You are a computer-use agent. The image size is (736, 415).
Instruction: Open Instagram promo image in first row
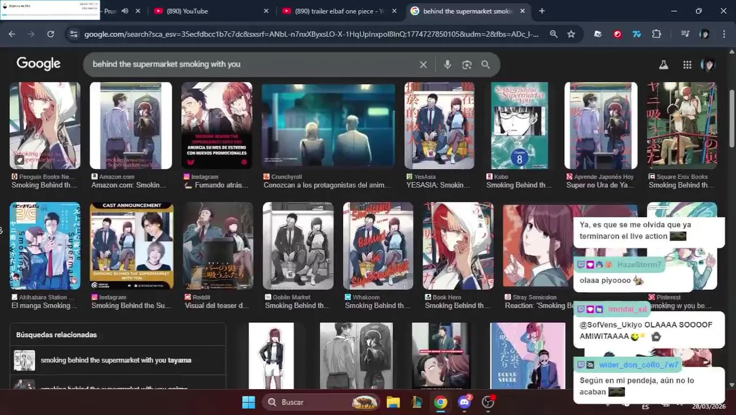click(217, 126)
